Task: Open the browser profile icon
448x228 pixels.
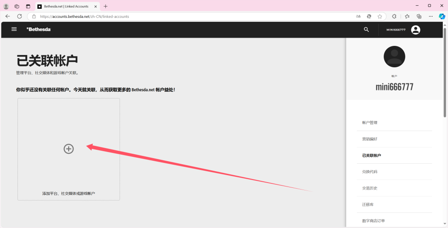Action: [6, 6]
